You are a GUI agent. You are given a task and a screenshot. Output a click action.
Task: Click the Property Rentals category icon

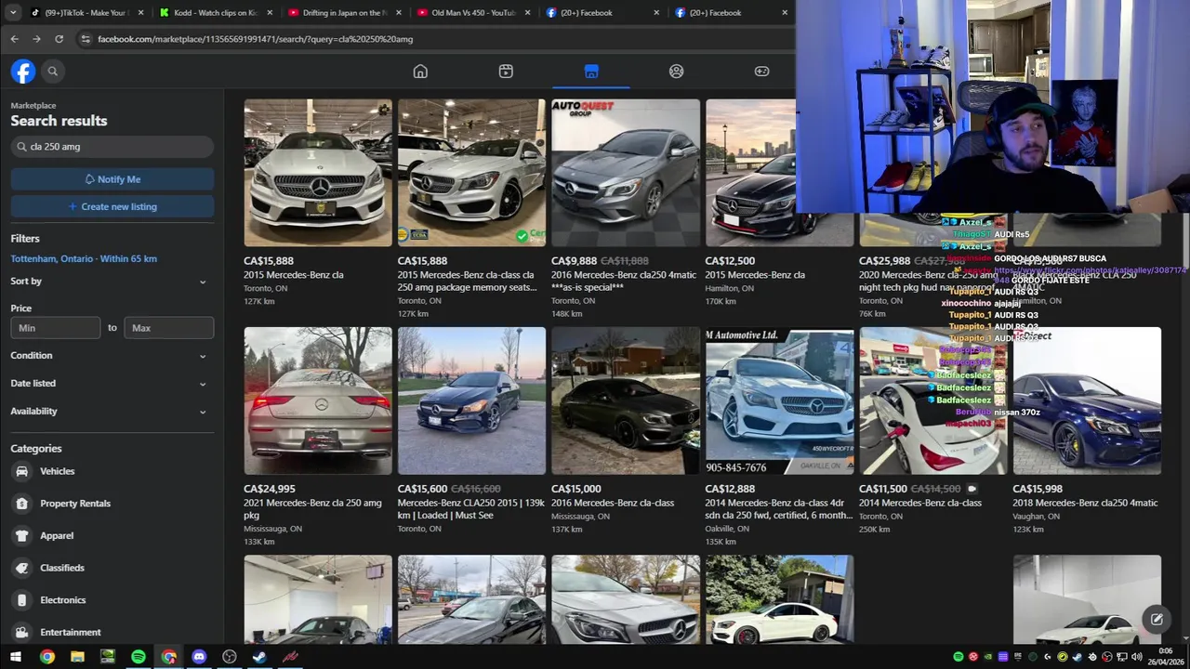21,504
